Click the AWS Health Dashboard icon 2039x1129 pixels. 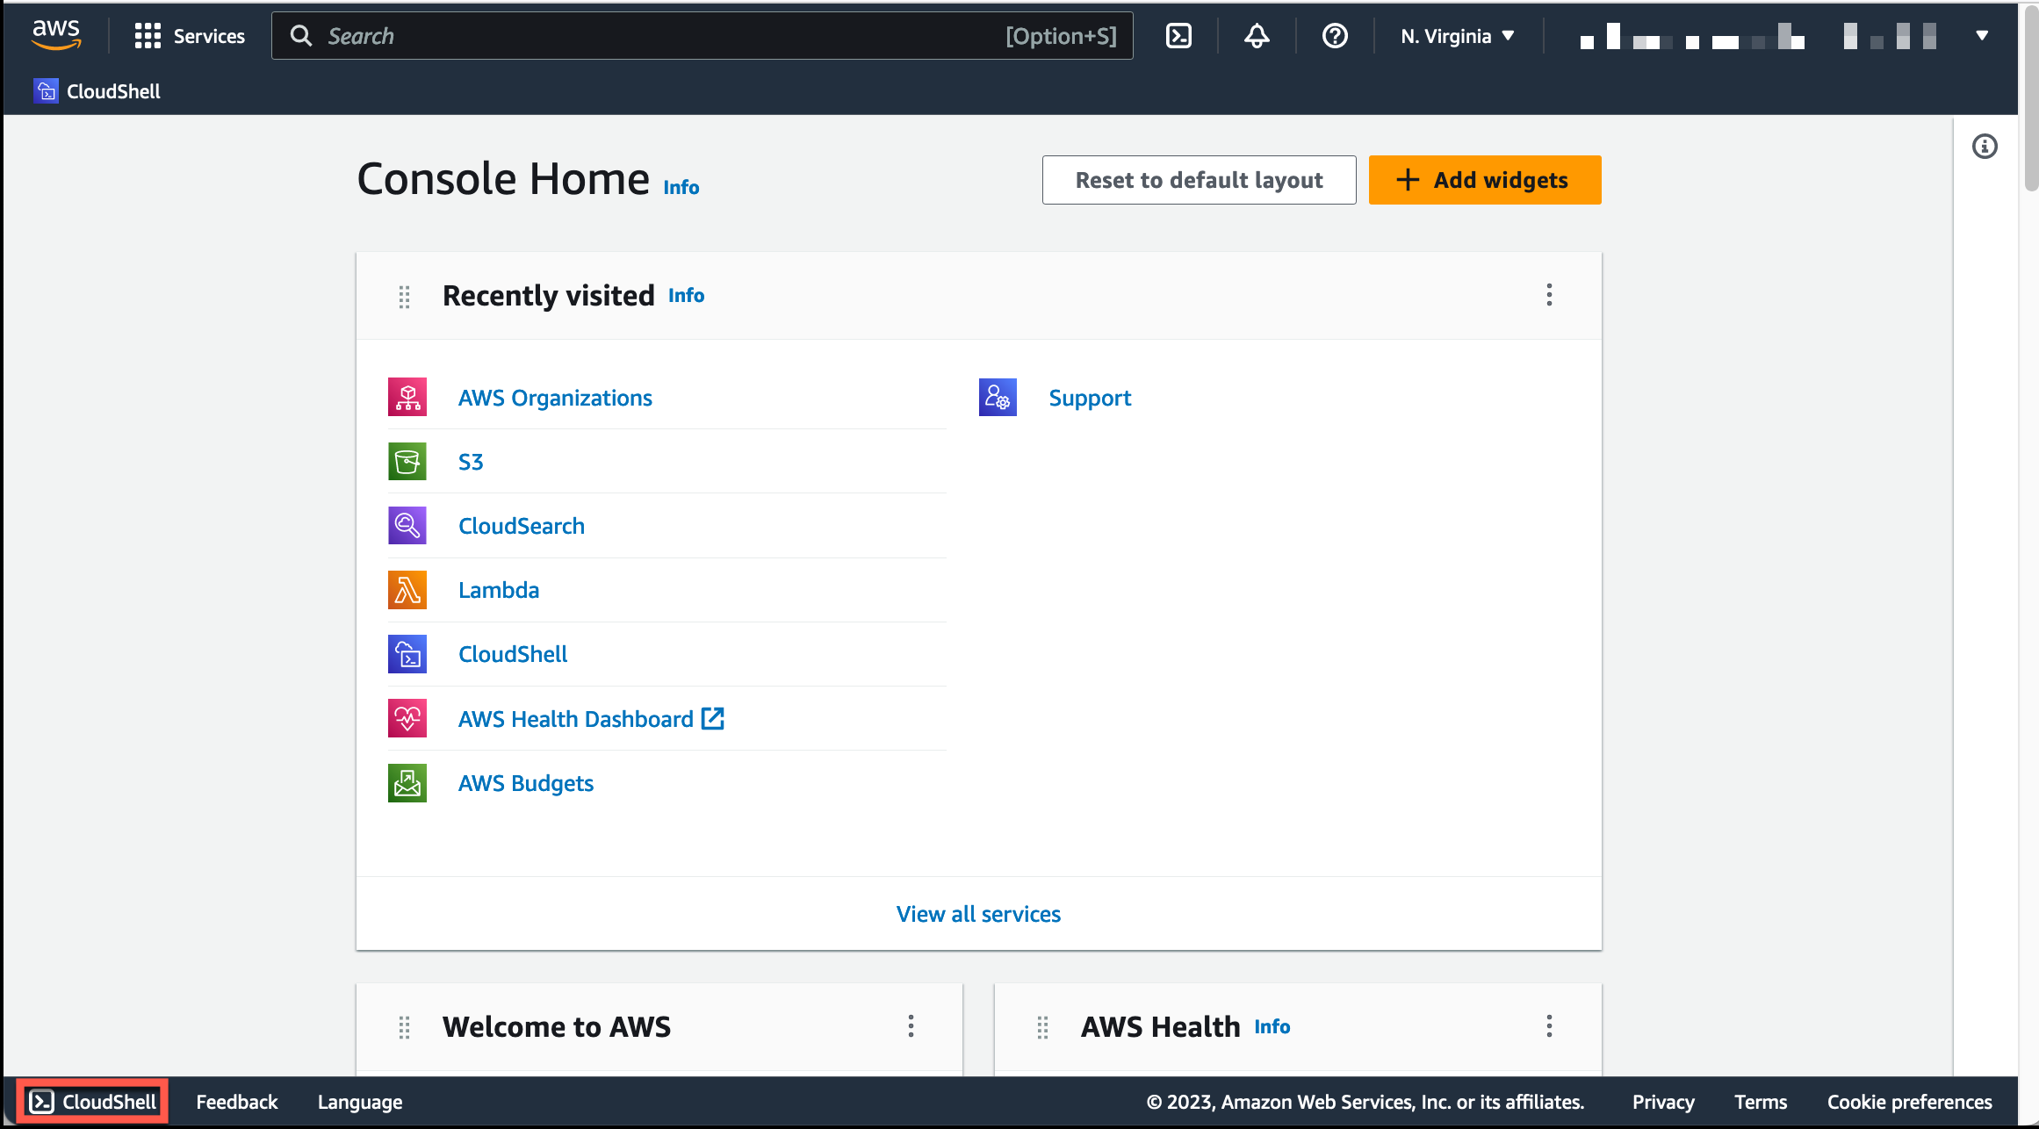coord(408,719)
